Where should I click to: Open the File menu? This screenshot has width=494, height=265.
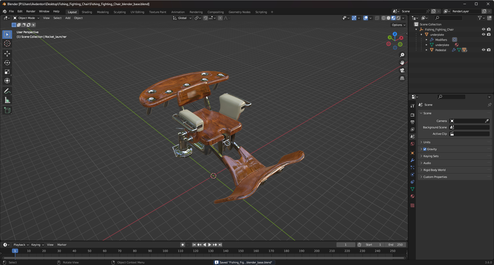click(11, 11)
